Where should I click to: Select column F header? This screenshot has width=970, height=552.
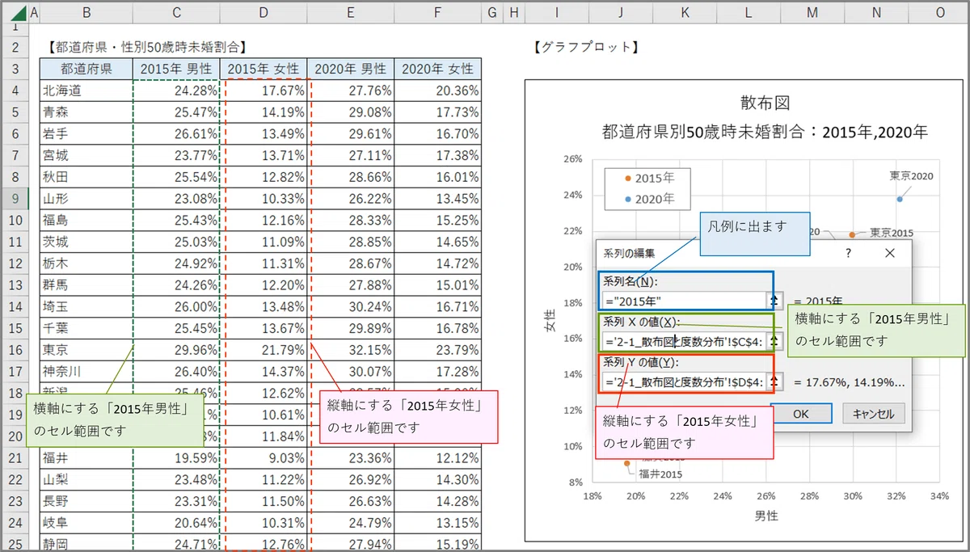coord(437,12)
